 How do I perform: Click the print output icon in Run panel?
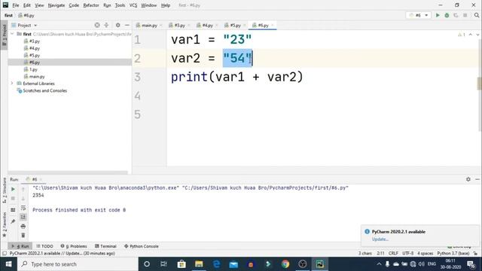pos(23,227)
